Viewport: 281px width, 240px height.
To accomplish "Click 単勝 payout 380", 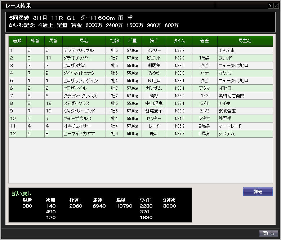I will 27,206.
